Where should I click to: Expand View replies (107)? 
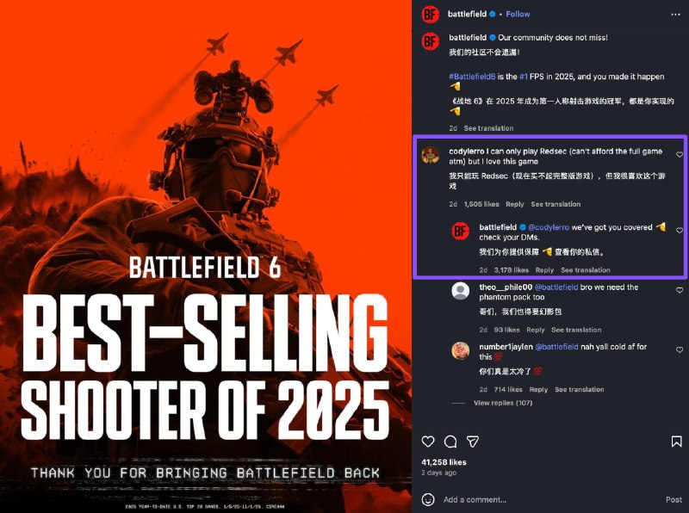tap(503, 403)
